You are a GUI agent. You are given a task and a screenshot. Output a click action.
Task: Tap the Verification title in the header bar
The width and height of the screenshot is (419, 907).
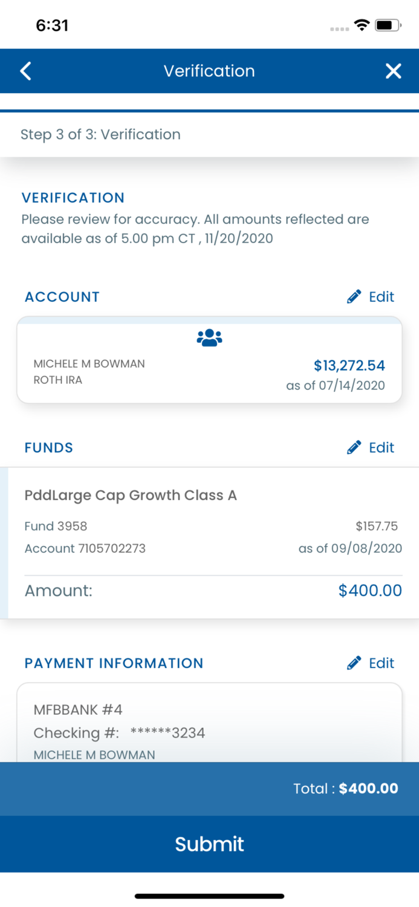pyautogui.click(x=209, y=71)
